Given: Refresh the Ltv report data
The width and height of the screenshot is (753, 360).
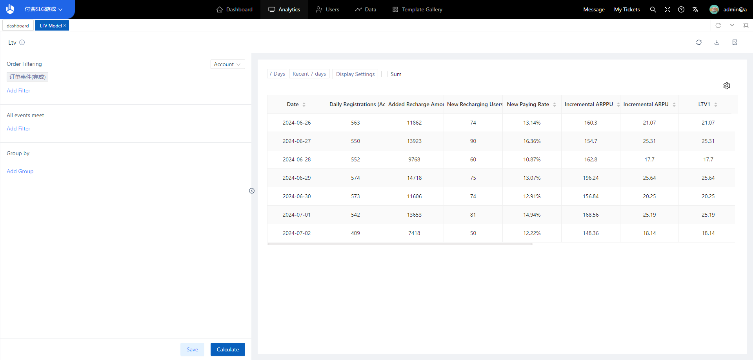Looking at the screenshot, I should tap(698, 42).
